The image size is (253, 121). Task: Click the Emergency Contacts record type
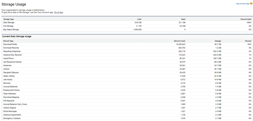point(12,118)
